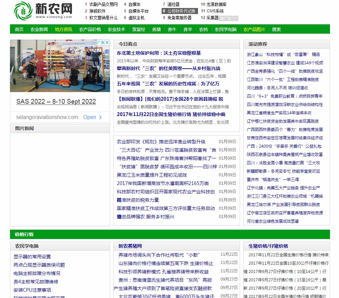Viewport: 339px width, 298px height.
Task: Click the Open arrow chevron in ad
Action: coord(100,117)
